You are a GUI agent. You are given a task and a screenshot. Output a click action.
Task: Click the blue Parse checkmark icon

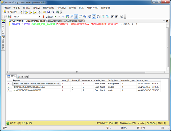point(63,16)
